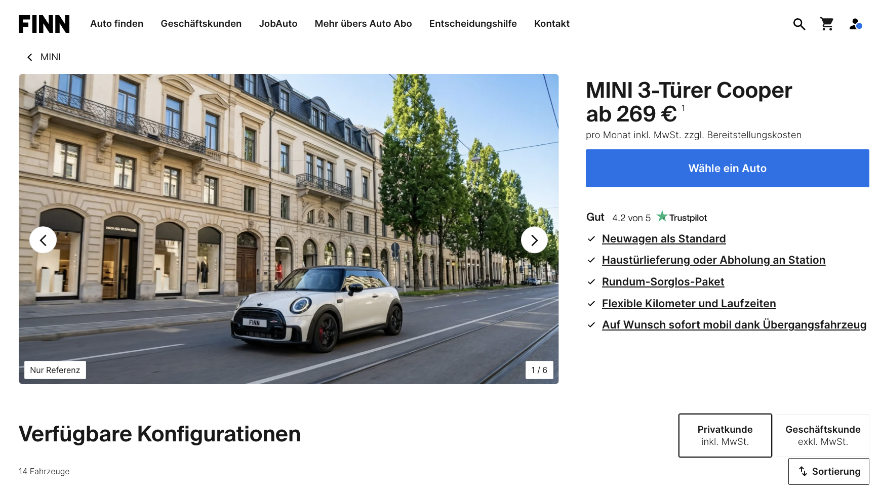Viewport: 880px width, 495px height.
Task: Open the Auto finden menu
Action: (x=117, y=24)
